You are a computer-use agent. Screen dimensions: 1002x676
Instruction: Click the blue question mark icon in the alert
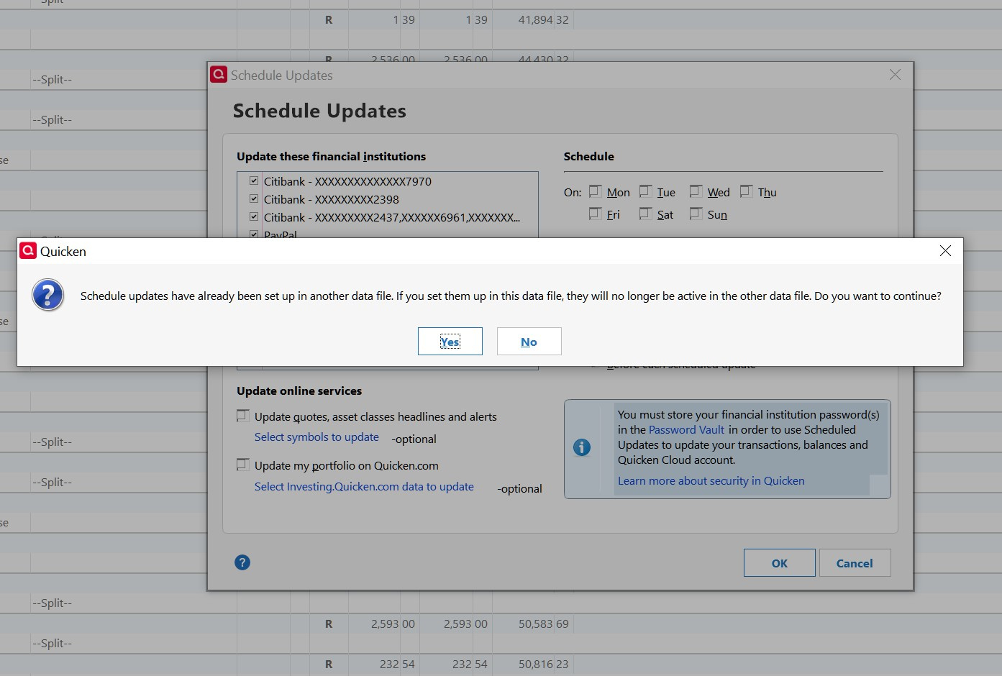48,296
